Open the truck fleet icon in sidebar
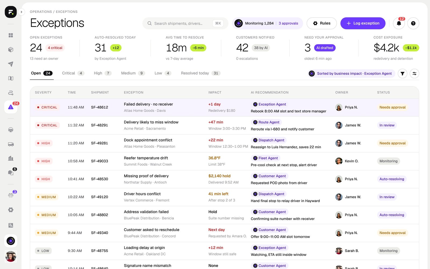The width and height of the screenshot is (430, 269). 11,144
